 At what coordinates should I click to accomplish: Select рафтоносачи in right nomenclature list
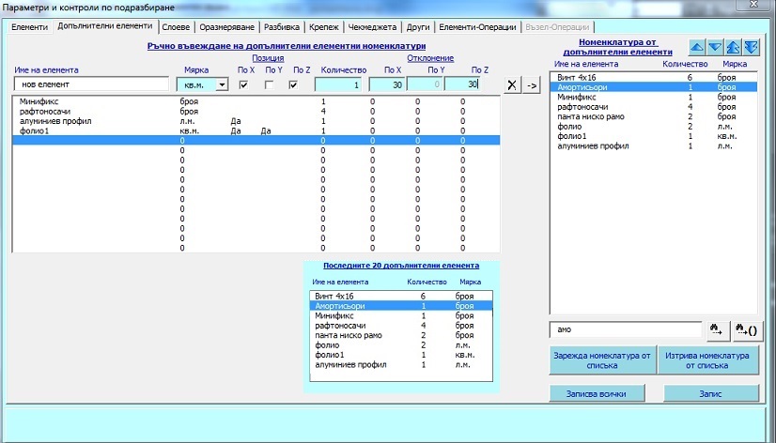click(x=653, y=107)
